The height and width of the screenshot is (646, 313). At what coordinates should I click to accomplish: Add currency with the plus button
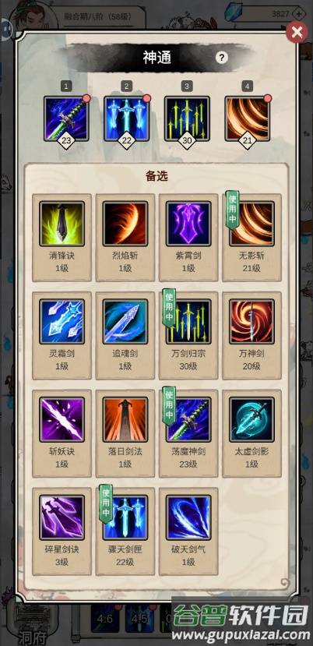click(299, 13)
